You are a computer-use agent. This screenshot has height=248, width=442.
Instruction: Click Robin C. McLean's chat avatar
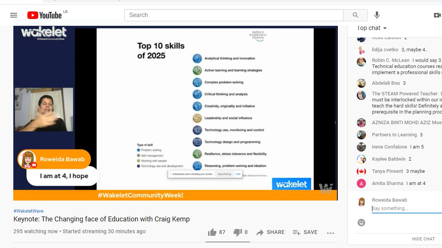point(361,62)
